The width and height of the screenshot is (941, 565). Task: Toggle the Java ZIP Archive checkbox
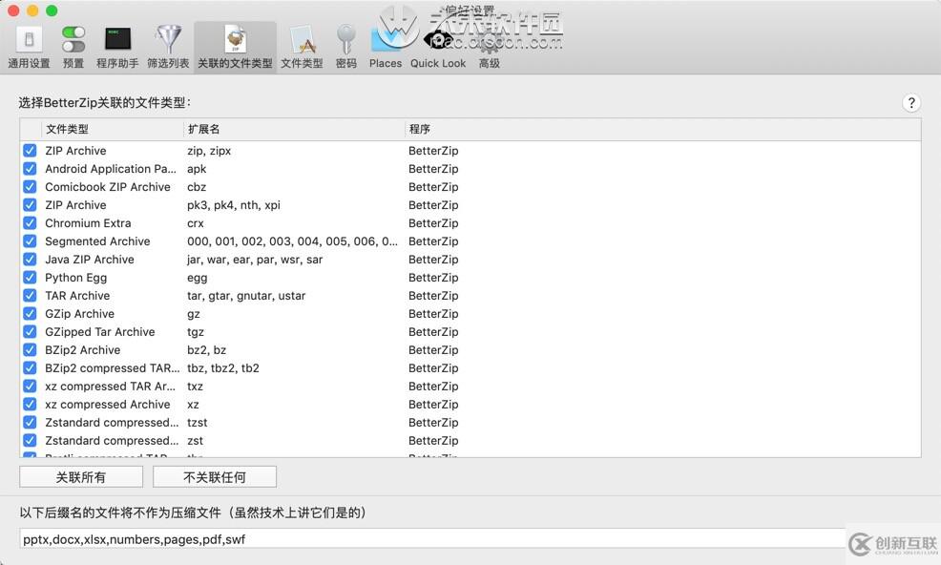(x=30, y=260)
